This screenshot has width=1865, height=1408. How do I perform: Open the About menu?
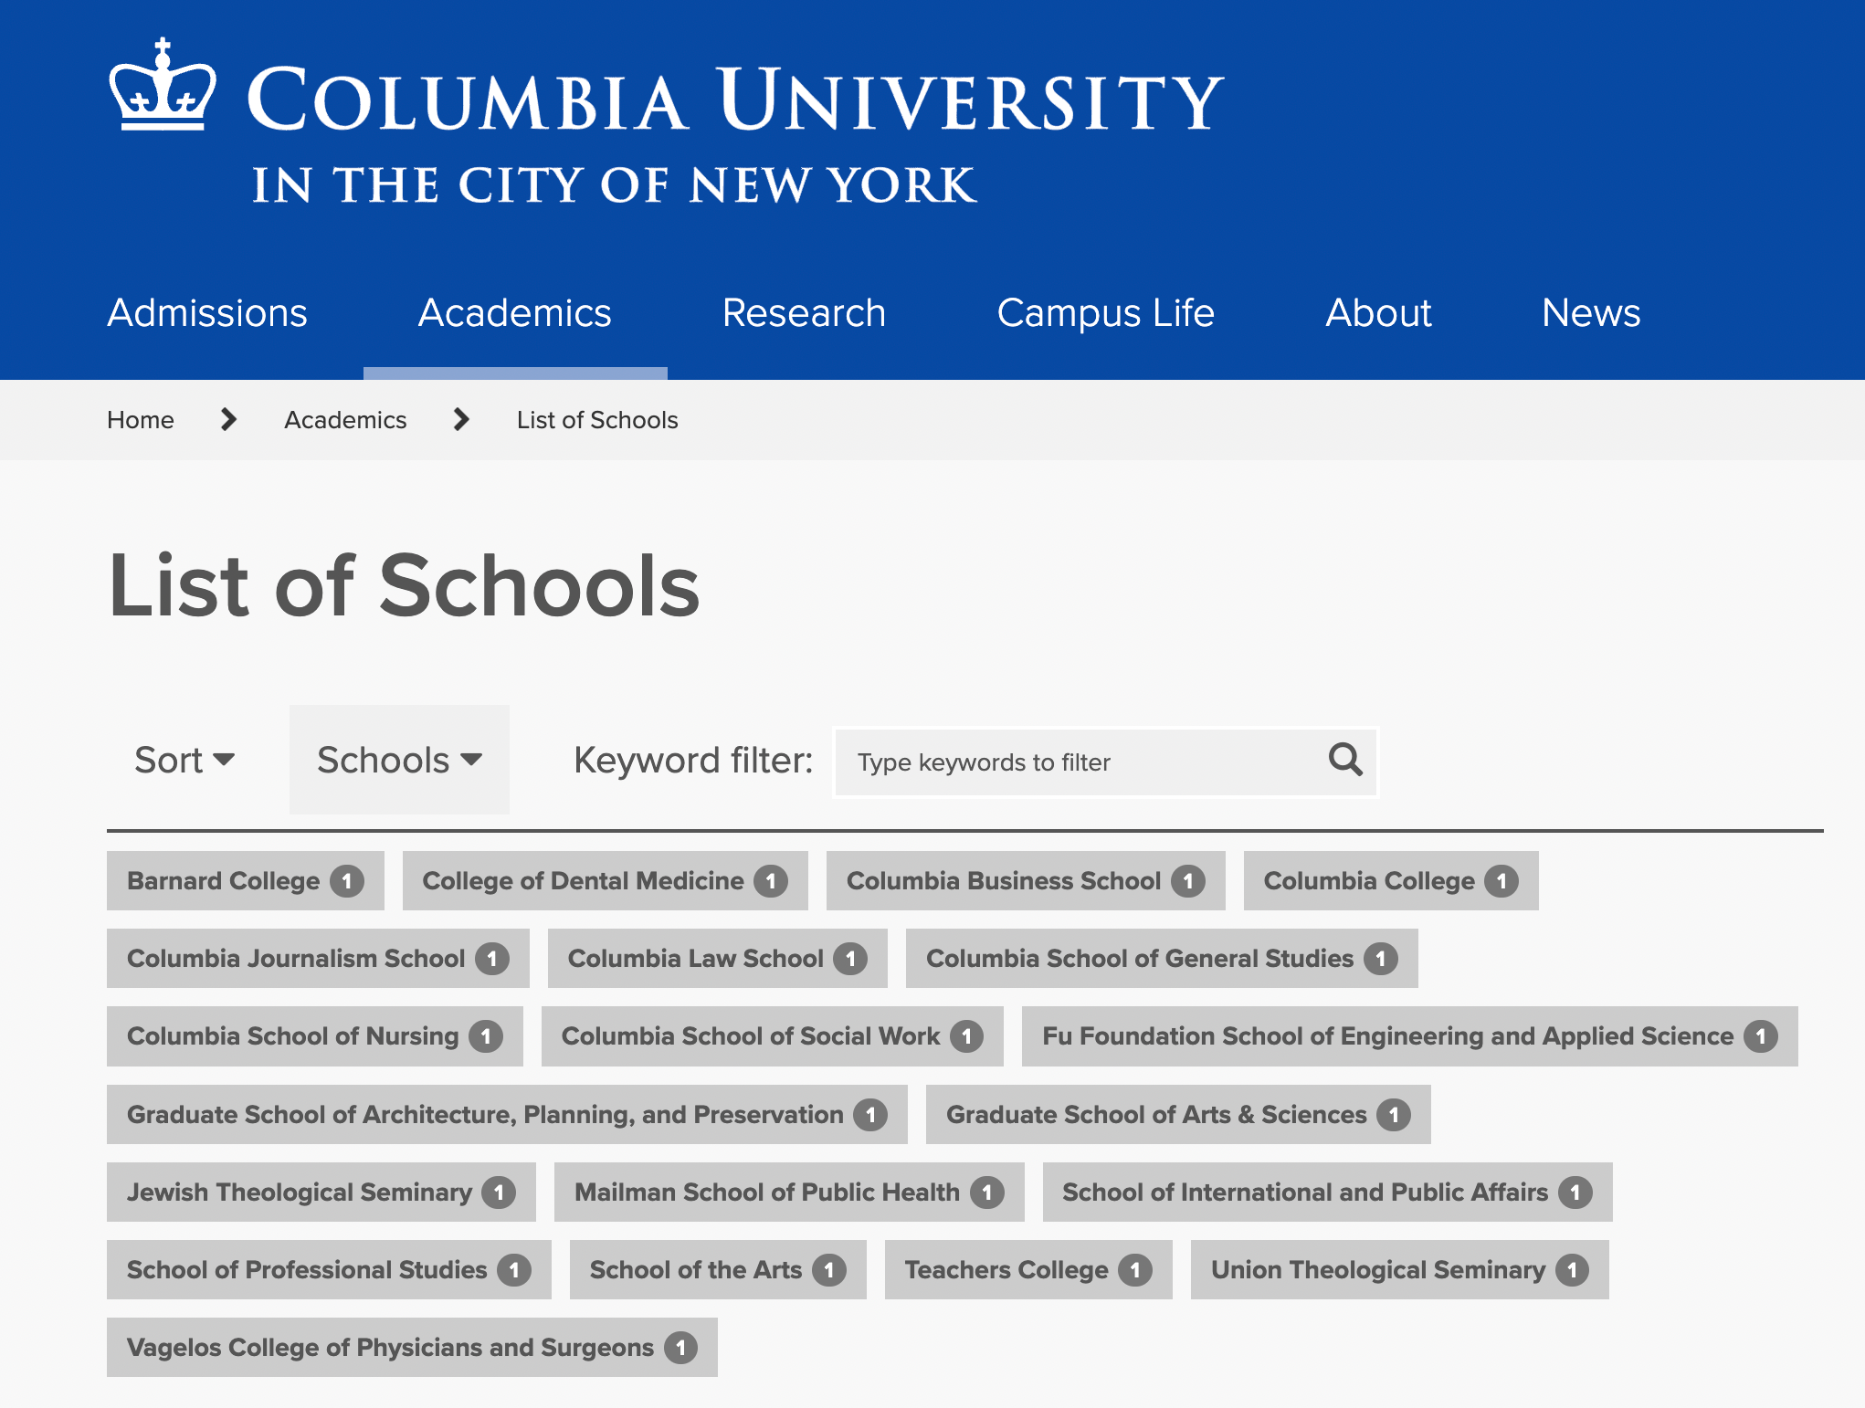(1378, 313)
